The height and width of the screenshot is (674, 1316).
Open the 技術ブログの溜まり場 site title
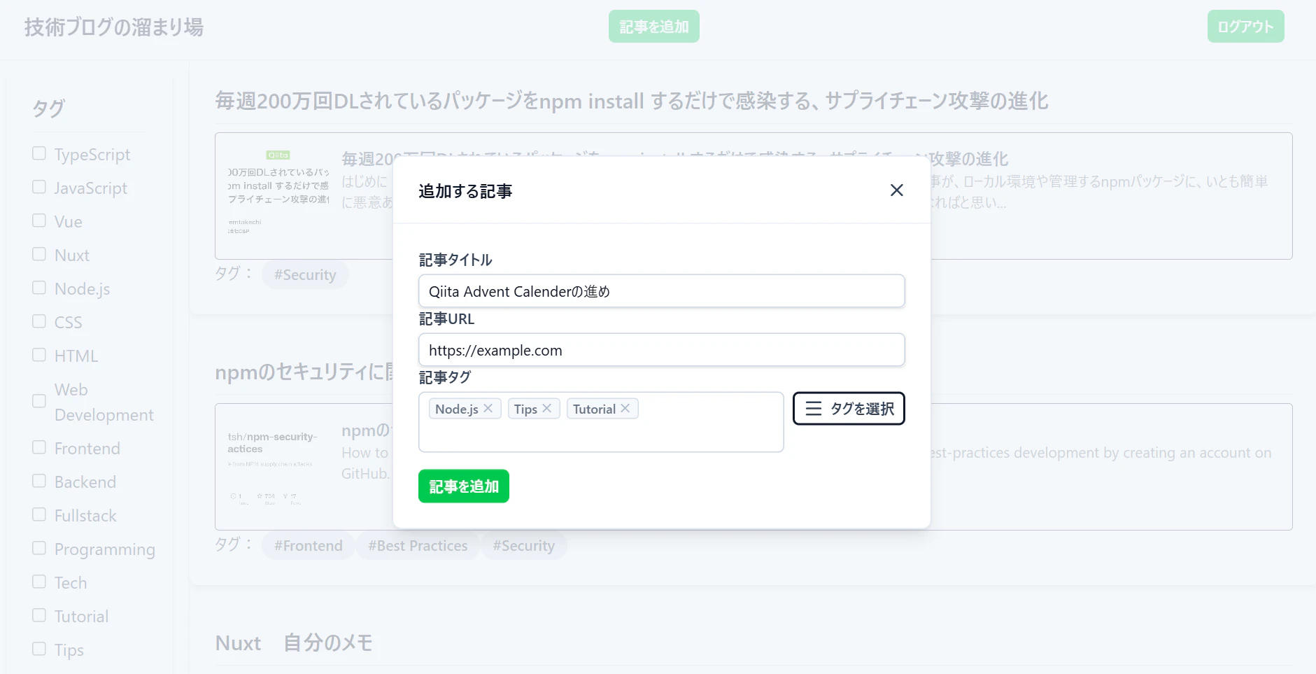(114, 27)
